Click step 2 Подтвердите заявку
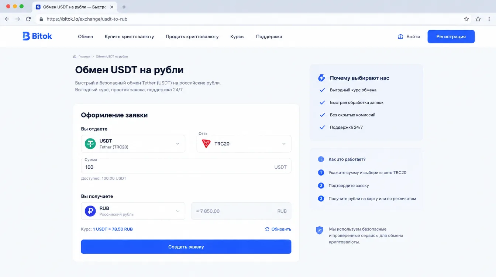 point(343,186)
